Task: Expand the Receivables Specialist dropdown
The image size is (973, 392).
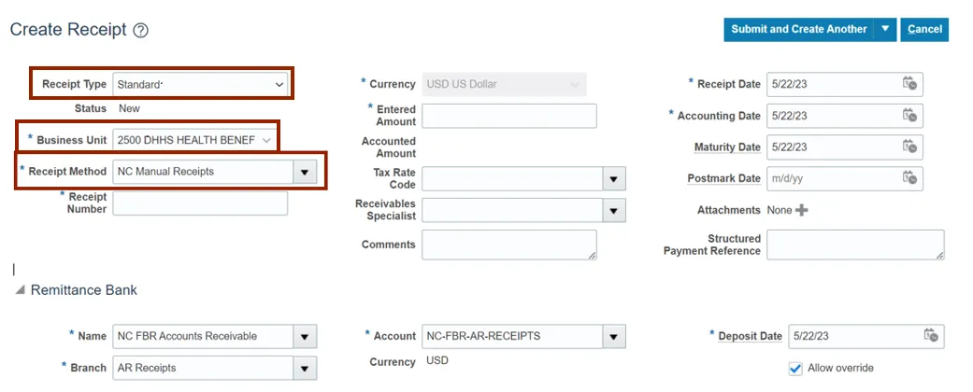Action: tap(613, 211)
